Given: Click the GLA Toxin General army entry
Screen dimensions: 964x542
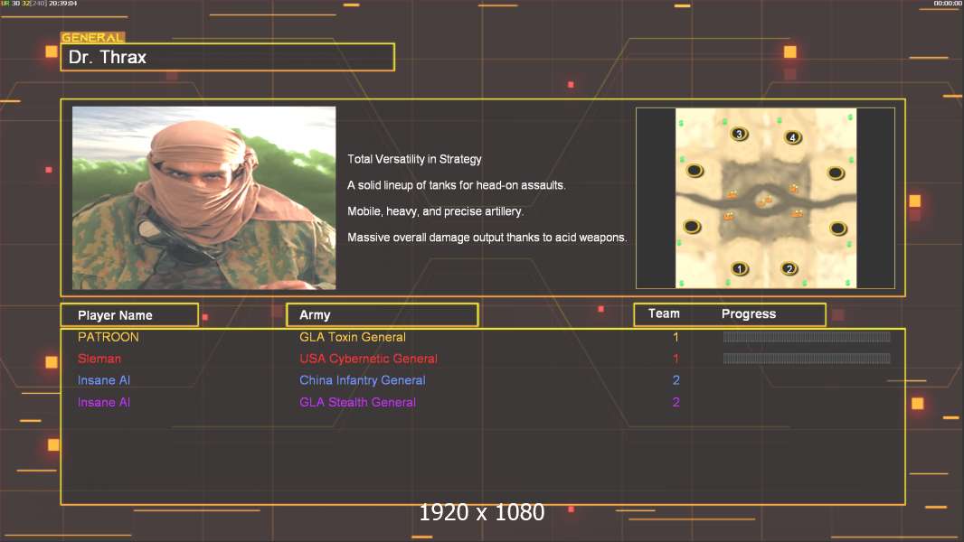Looking at the screenshot, I should pos(353,337).
